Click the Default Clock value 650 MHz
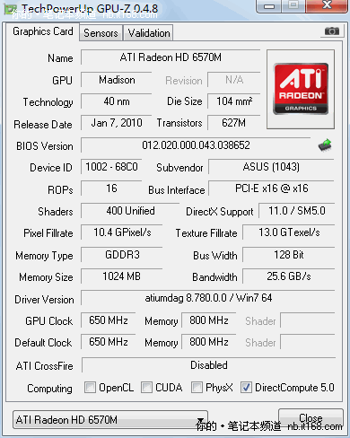The image size is (350, 438). click(109, 342)
